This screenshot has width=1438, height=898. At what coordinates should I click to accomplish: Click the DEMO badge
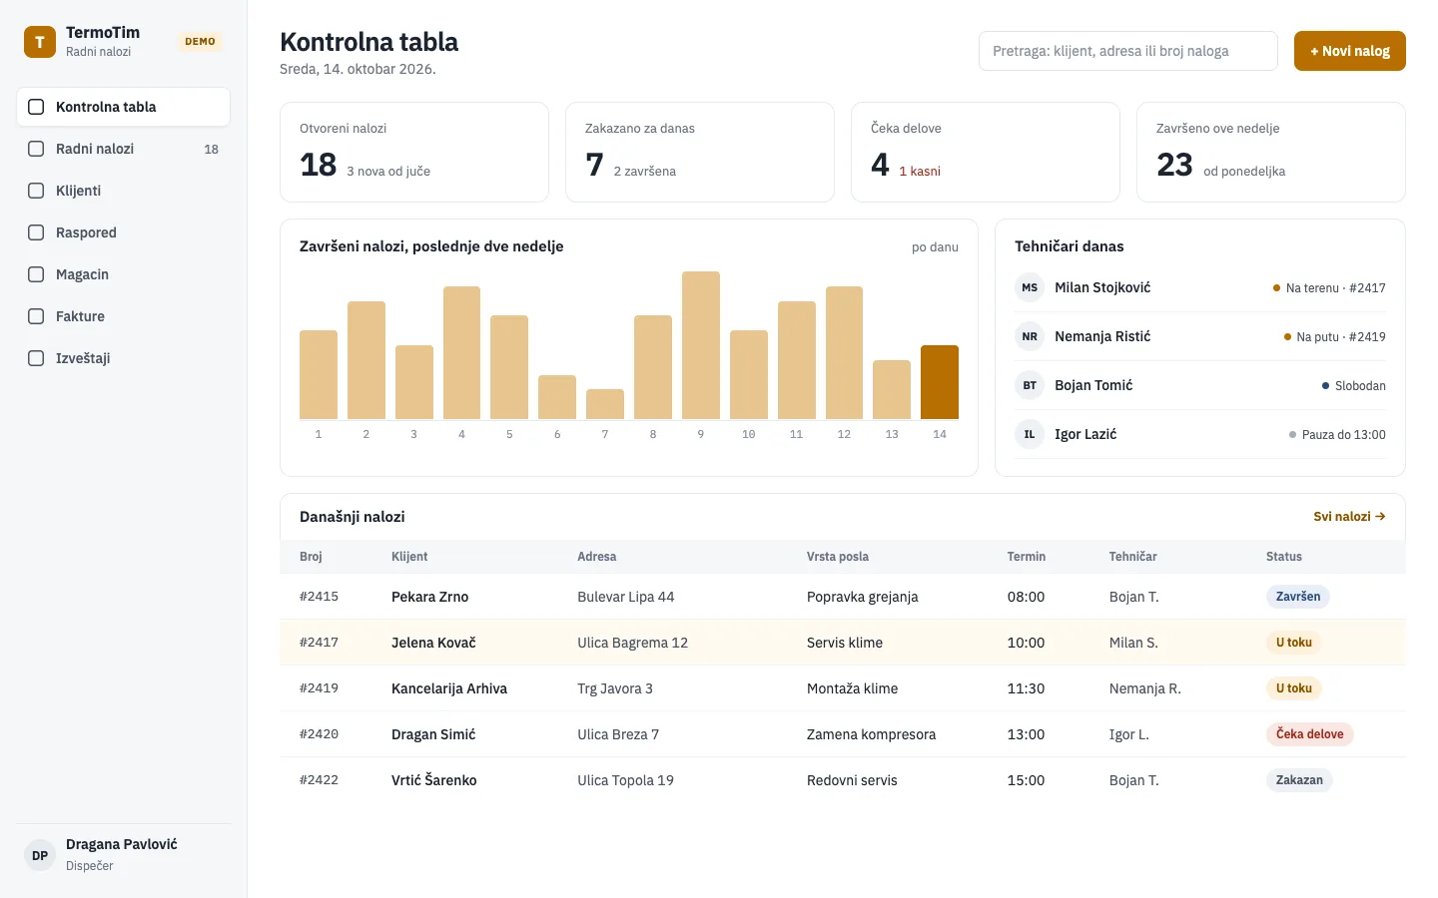pos(200,42)
